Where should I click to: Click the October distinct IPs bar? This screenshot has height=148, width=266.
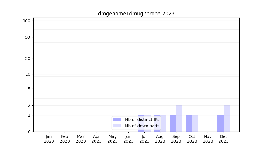(189, 123)
